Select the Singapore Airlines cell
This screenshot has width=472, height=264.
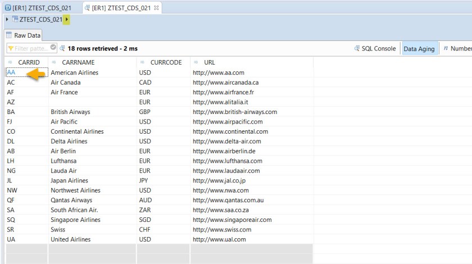coord(92,220)
